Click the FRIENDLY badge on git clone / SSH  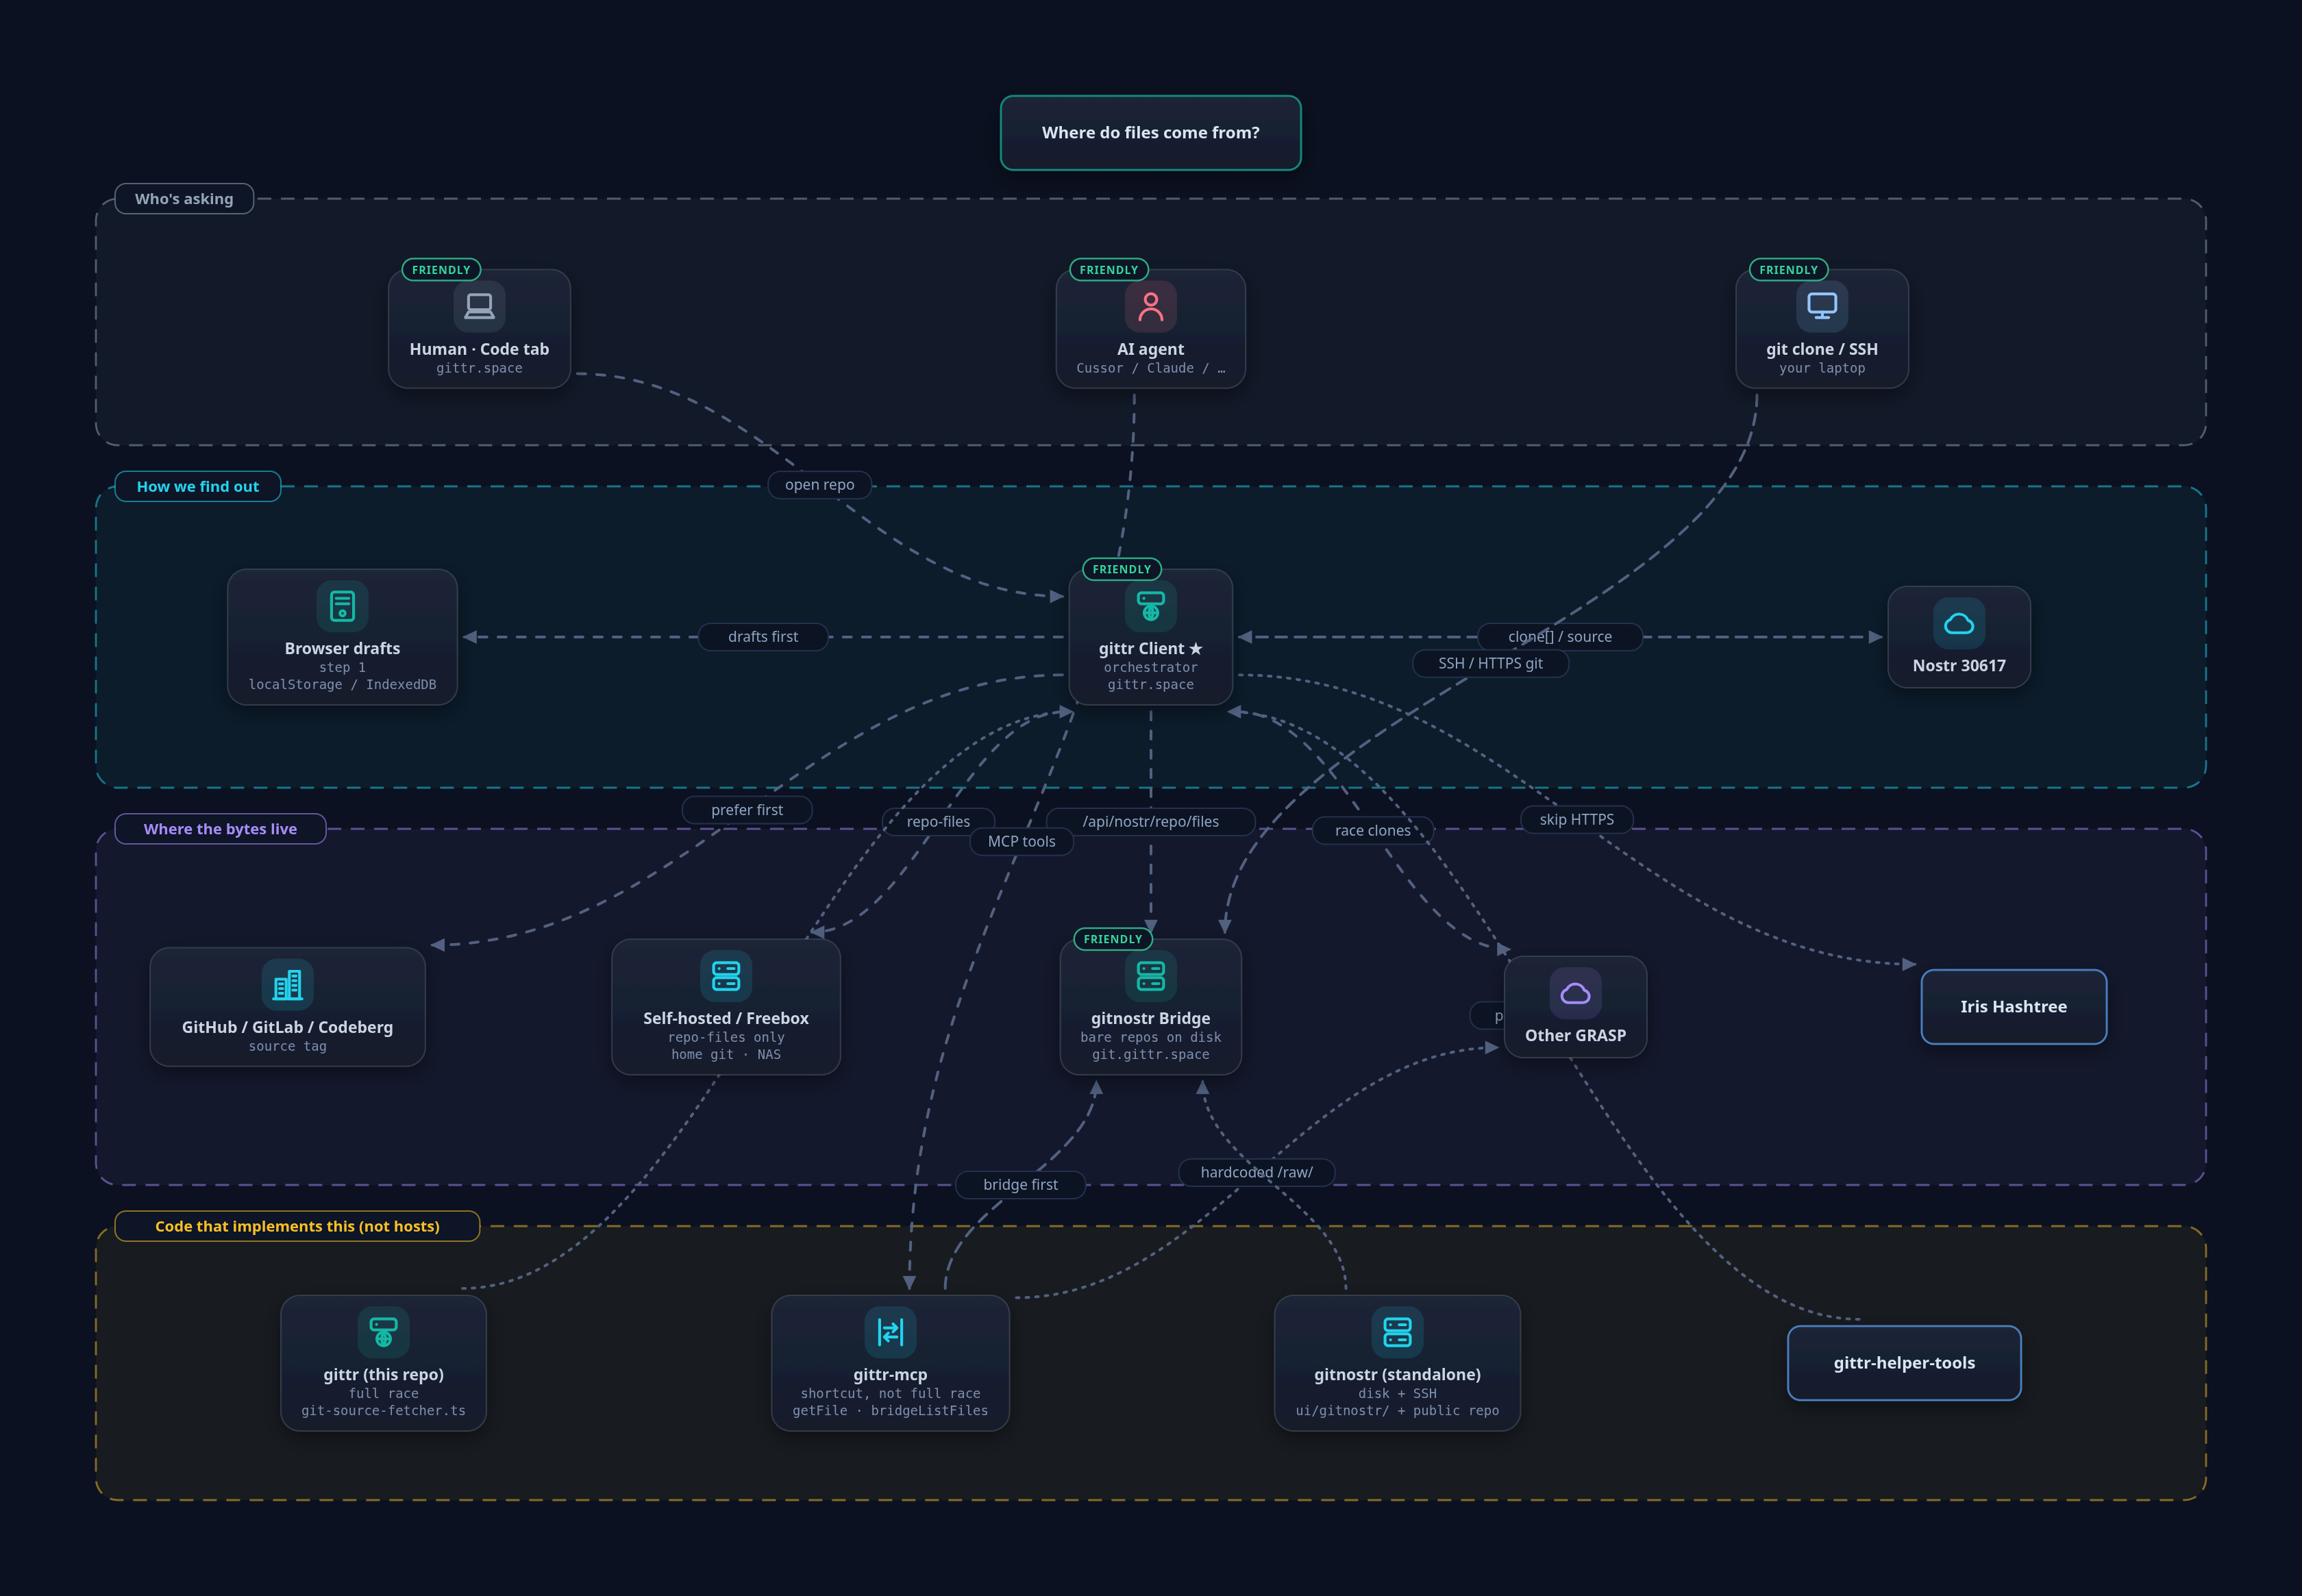(1788, 270)
